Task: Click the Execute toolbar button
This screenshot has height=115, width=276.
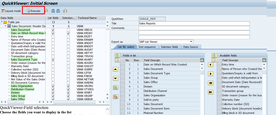Action: [x=33, y=11]
